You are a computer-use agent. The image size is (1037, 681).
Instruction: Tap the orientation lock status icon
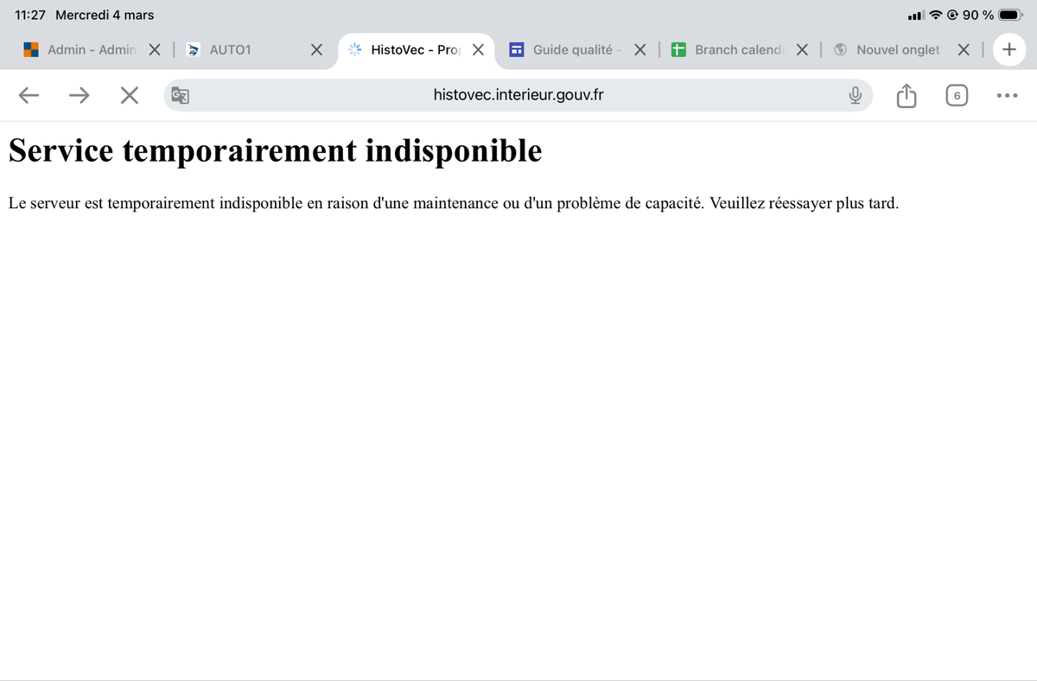coord(952,15)
